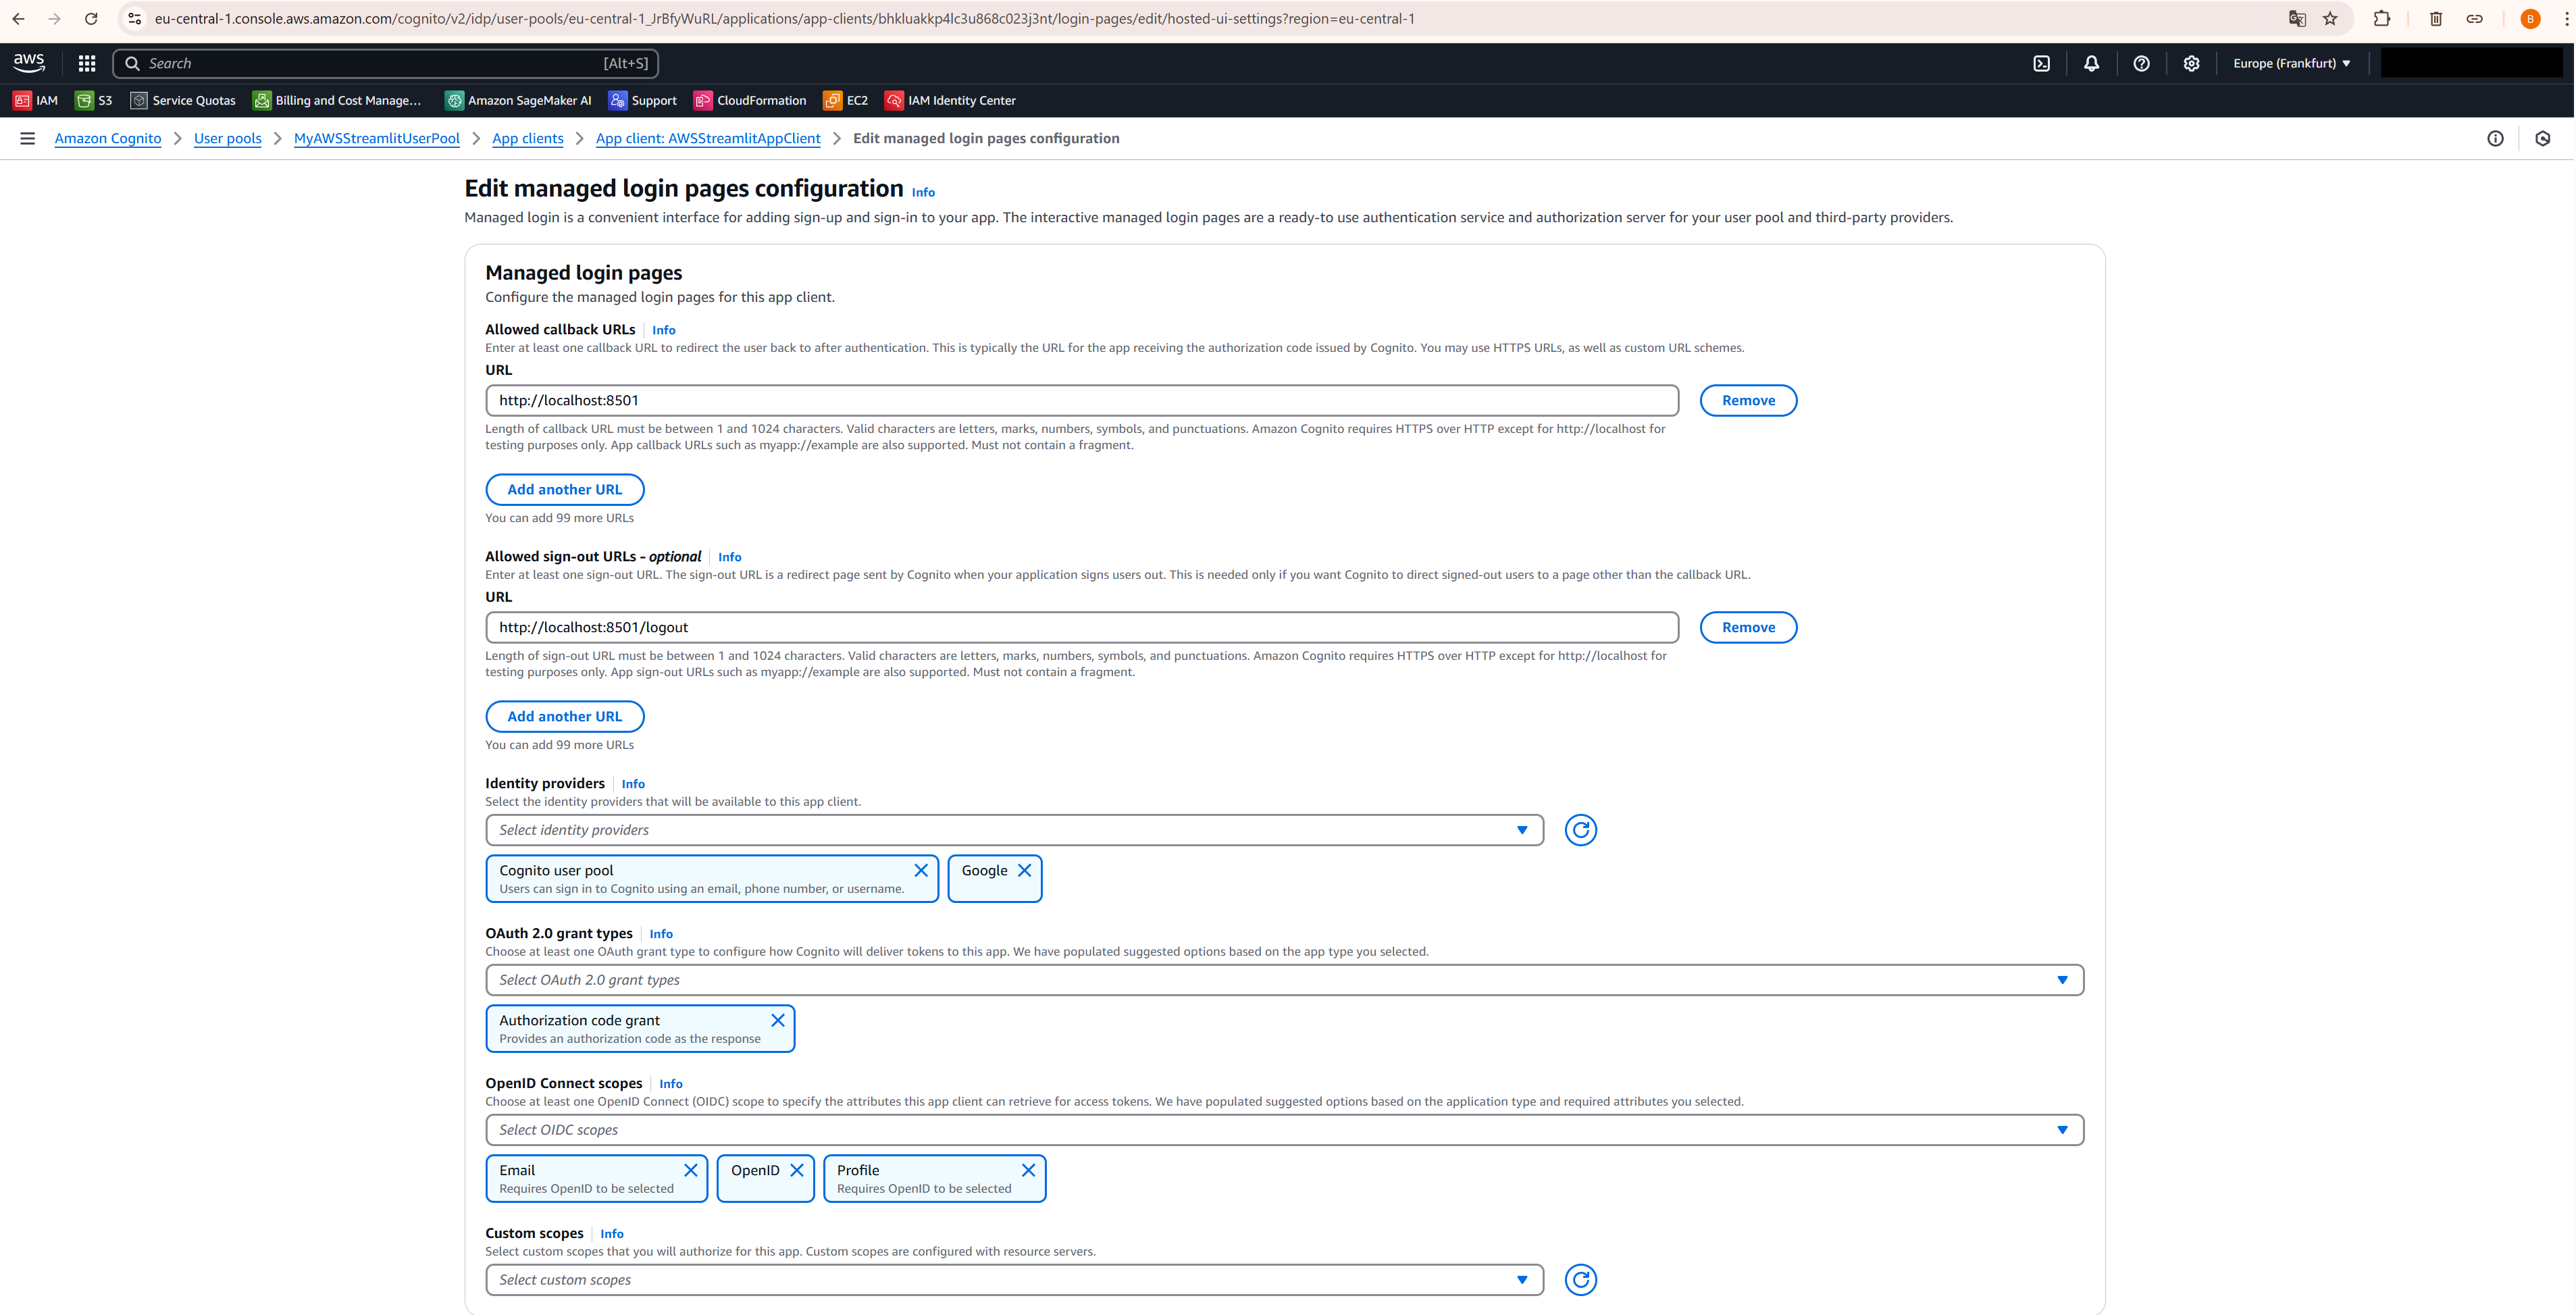Open the AWS settings gear
The width and height of the screenshot is (2576, 1315).
pyautogui.click(x=2192, y=63)
